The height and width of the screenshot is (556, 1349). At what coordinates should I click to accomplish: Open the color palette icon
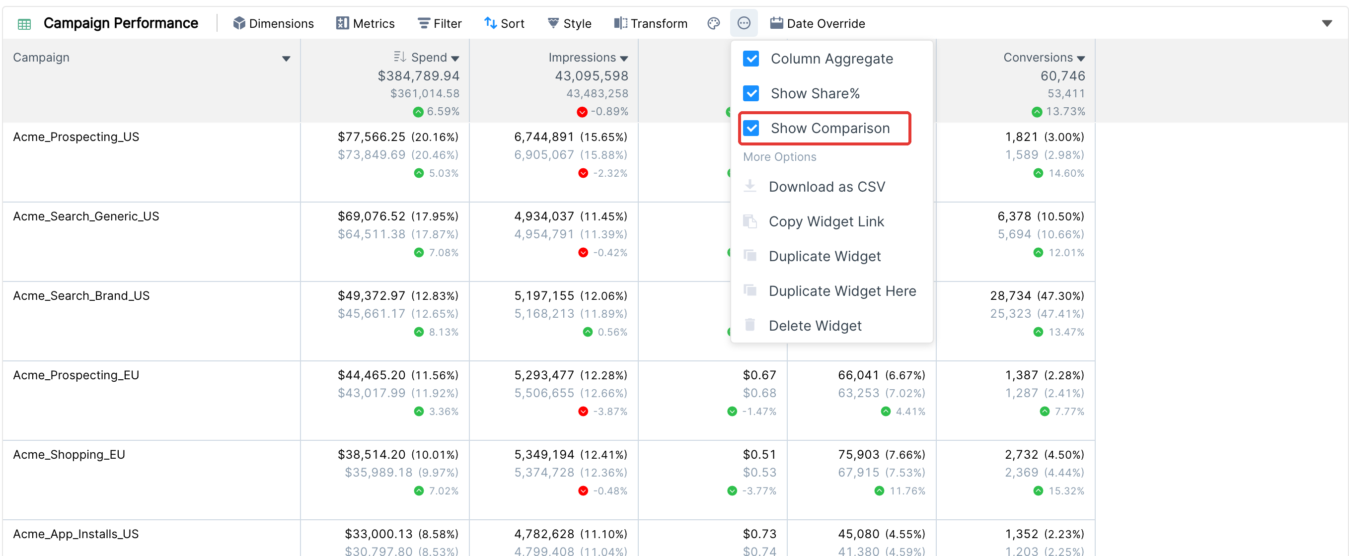(x=713, y=23)
